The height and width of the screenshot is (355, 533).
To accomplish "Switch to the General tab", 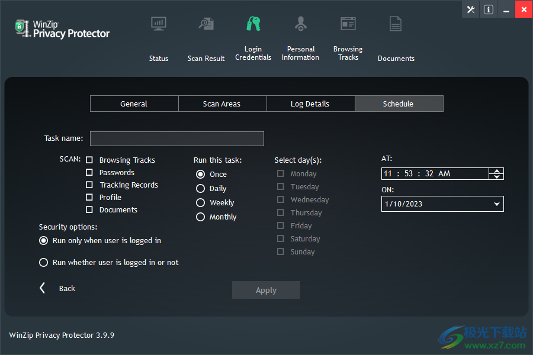I will coord(134,104).
